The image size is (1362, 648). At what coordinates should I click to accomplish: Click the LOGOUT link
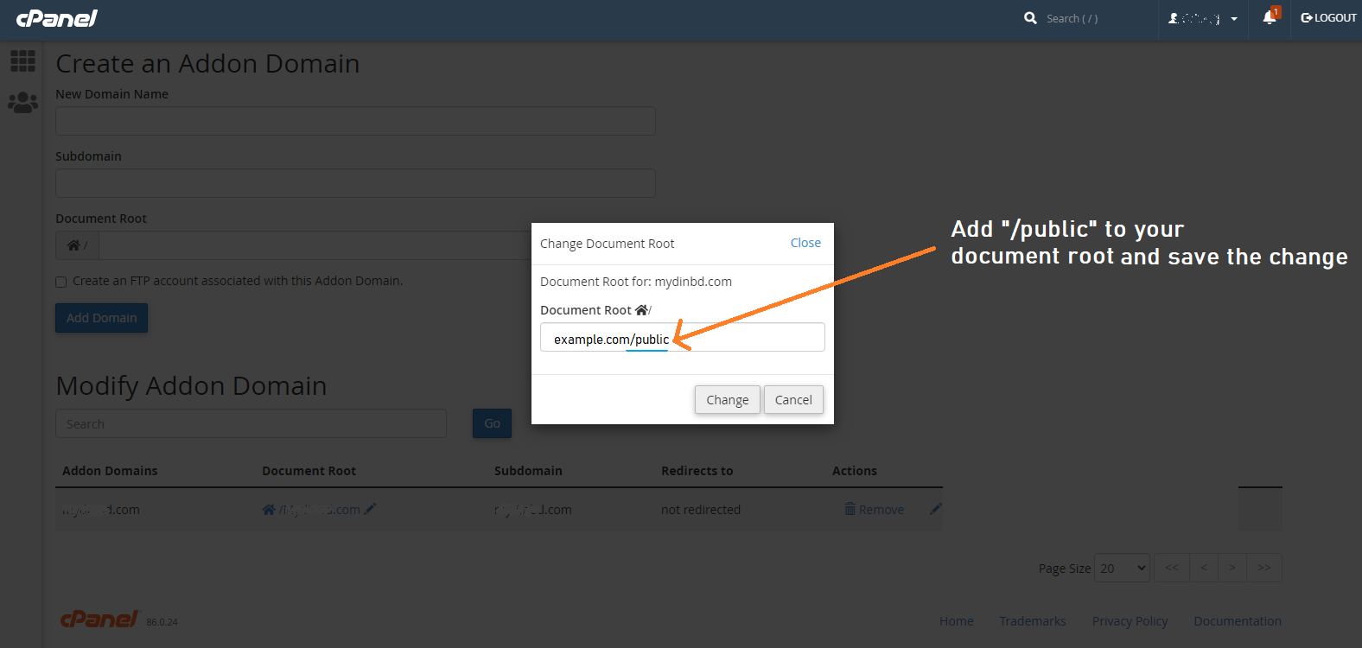click(x=1328, y=18)
